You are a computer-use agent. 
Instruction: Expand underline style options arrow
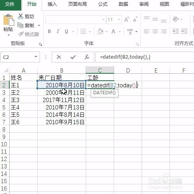click(73, 31)
